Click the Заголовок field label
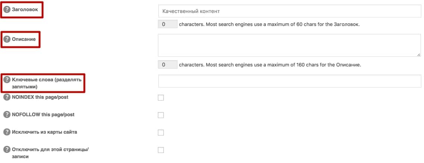This screenshot has height=163, width=424. point(25,9)
